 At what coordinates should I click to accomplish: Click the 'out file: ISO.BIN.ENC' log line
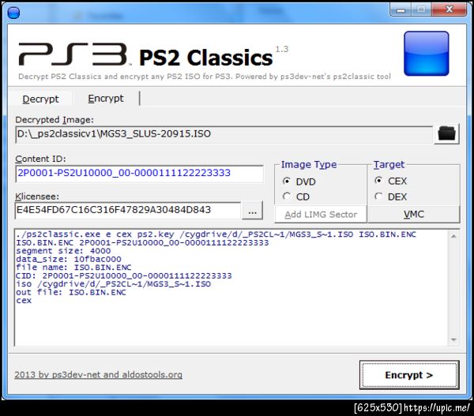click(x=71, y=292)
